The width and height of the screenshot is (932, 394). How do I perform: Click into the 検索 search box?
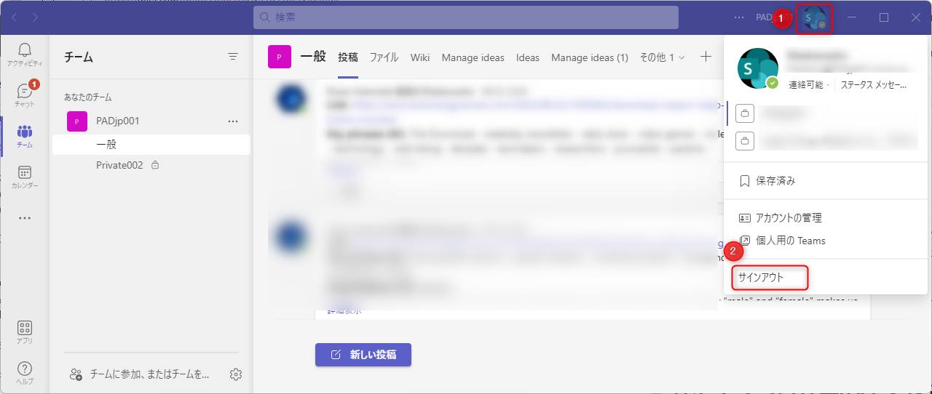[466, 17]
